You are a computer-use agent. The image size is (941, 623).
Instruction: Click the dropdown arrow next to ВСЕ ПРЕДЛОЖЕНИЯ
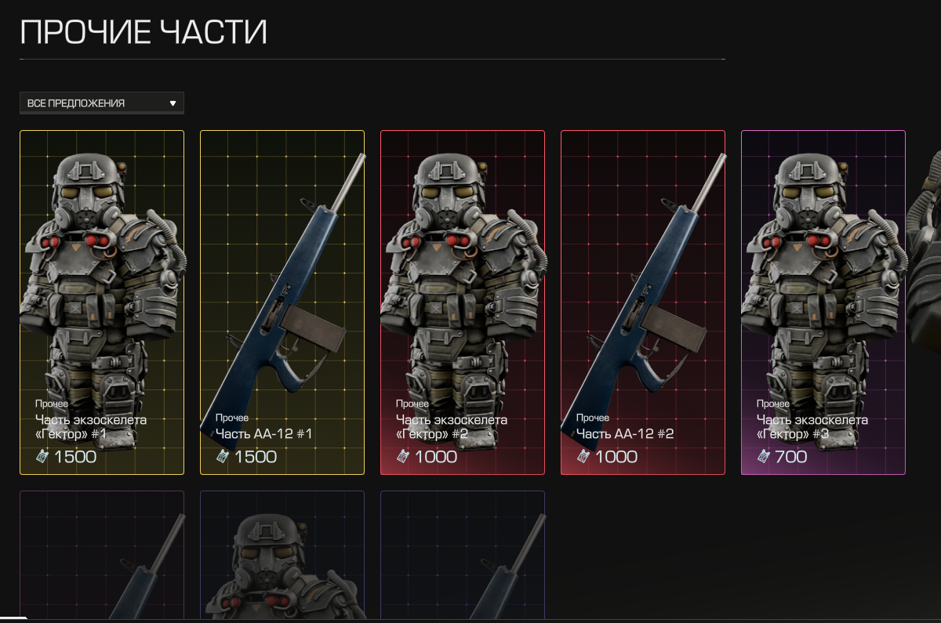point(173,103)
